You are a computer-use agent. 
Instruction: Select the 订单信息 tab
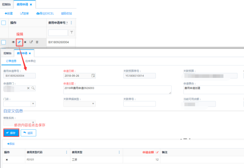tap(11, 61)
